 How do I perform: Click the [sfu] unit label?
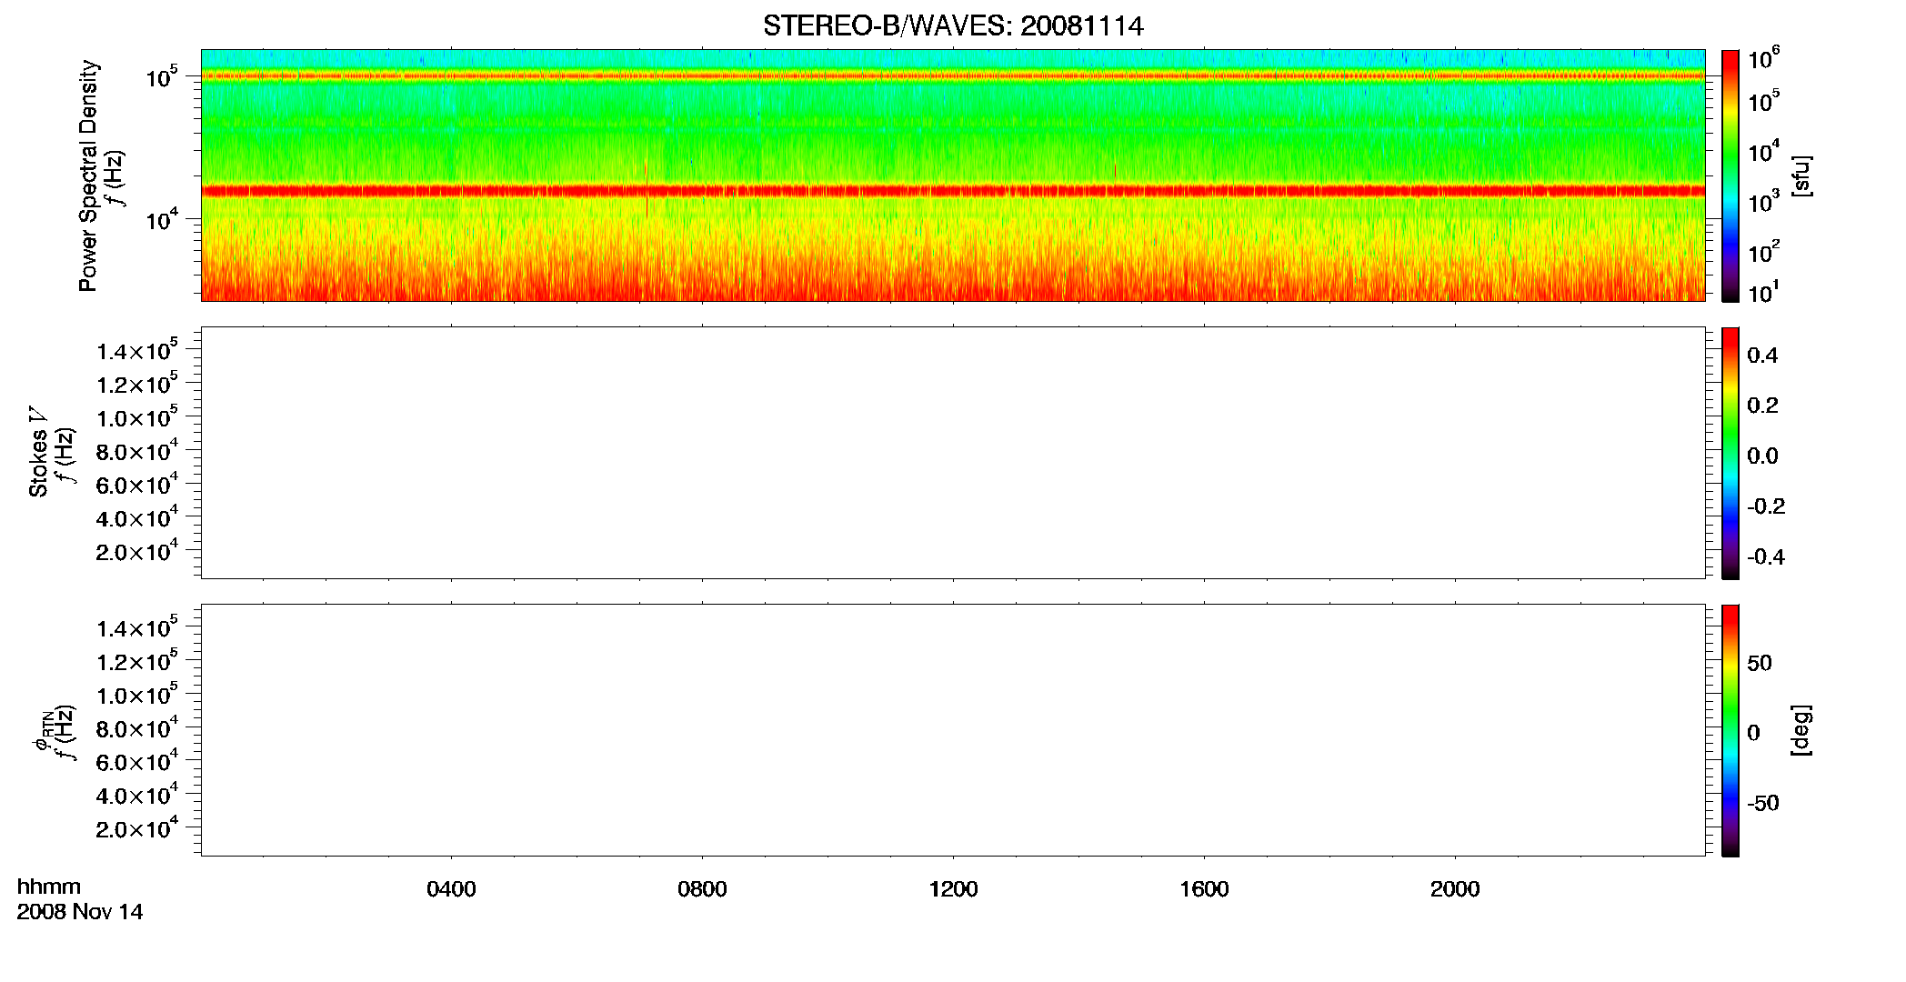click(x=1801, y=175)
